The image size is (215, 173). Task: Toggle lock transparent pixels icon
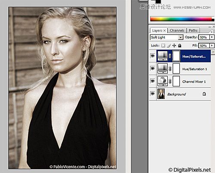click(163, 46)
